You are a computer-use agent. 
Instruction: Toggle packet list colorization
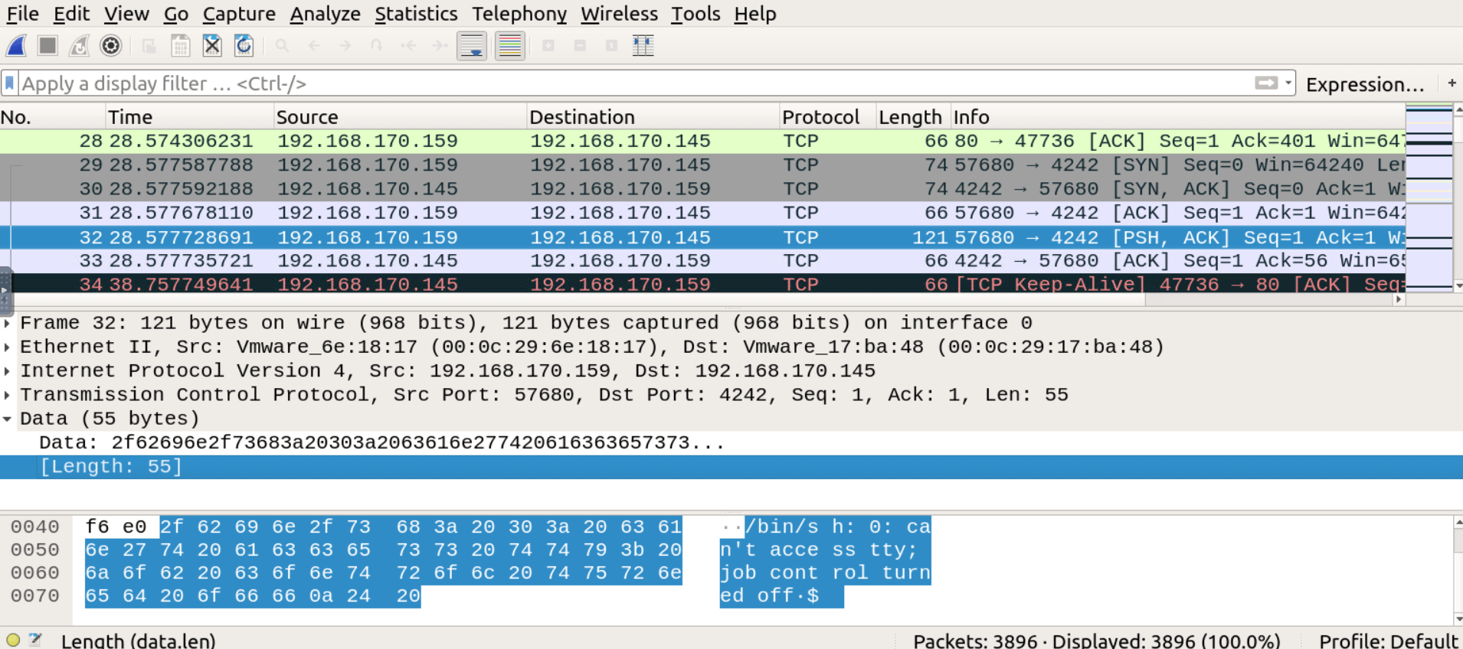(509, 46)
